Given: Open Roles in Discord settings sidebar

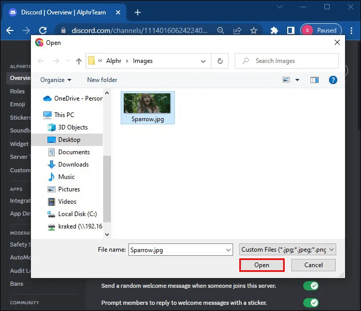Looking at the screenshot, I should coord(17,91).
